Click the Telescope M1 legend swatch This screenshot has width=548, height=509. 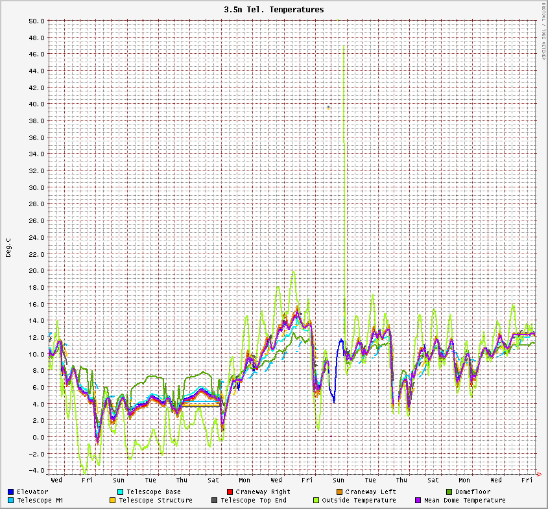pos(11,501)
